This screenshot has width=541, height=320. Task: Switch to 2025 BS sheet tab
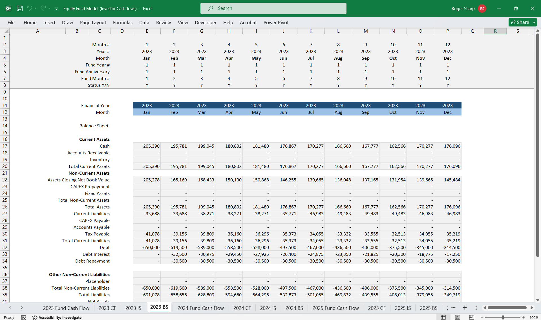point(429,308)
